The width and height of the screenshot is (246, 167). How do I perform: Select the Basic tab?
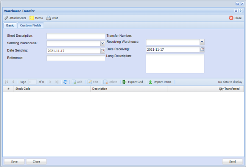10,25
